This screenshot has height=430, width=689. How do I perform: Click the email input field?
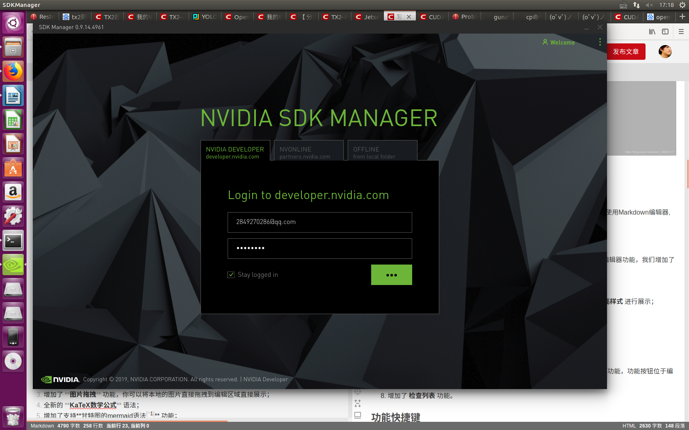coord(319,222)
